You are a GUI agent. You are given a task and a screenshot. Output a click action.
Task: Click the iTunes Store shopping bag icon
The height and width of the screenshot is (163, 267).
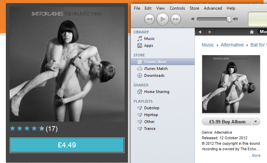click(140, 62)
